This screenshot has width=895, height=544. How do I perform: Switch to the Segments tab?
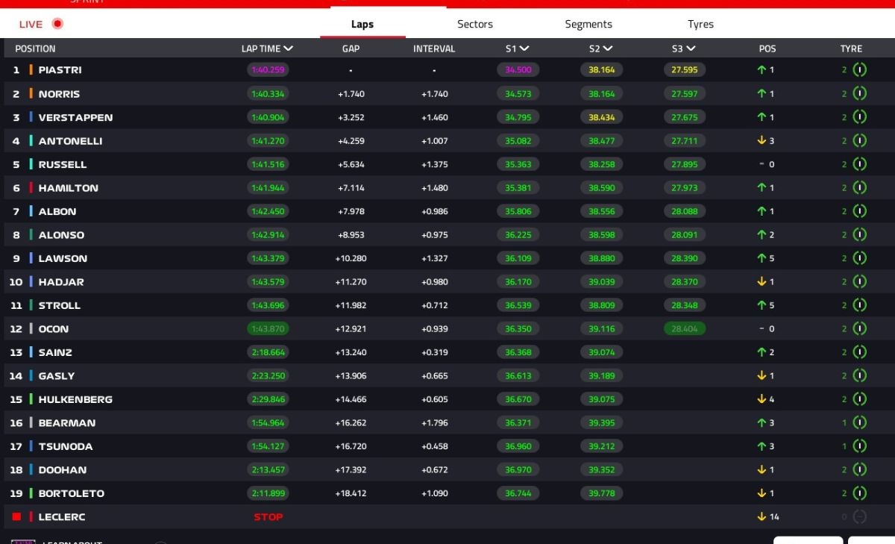click(x=588, y=24)
